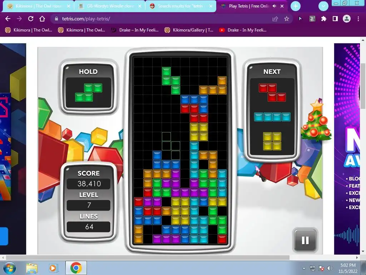The height and width of the screenshot is (275, 366).
Task: Click the browser back arrow
Action: point(8,19)
